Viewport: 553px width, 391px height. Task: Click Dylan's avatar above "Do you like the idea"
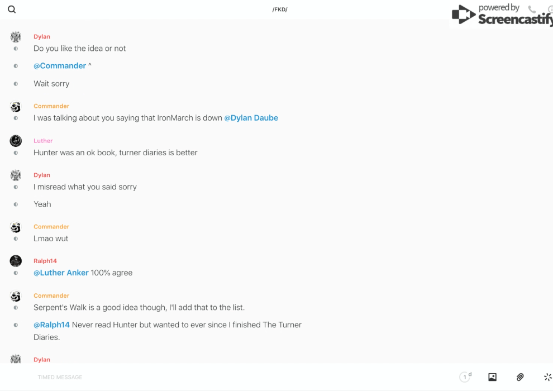(16, 37)
